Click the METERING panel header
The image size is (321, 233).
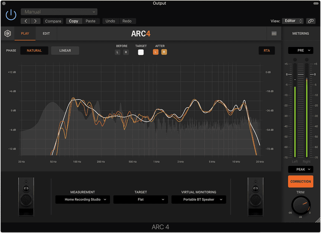tap(300, 33)
